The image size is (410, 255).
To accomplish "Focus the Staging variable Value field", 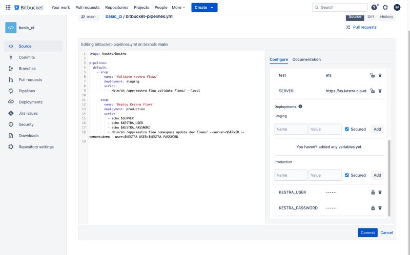I will pyautogui.click(x=325, y=129).
